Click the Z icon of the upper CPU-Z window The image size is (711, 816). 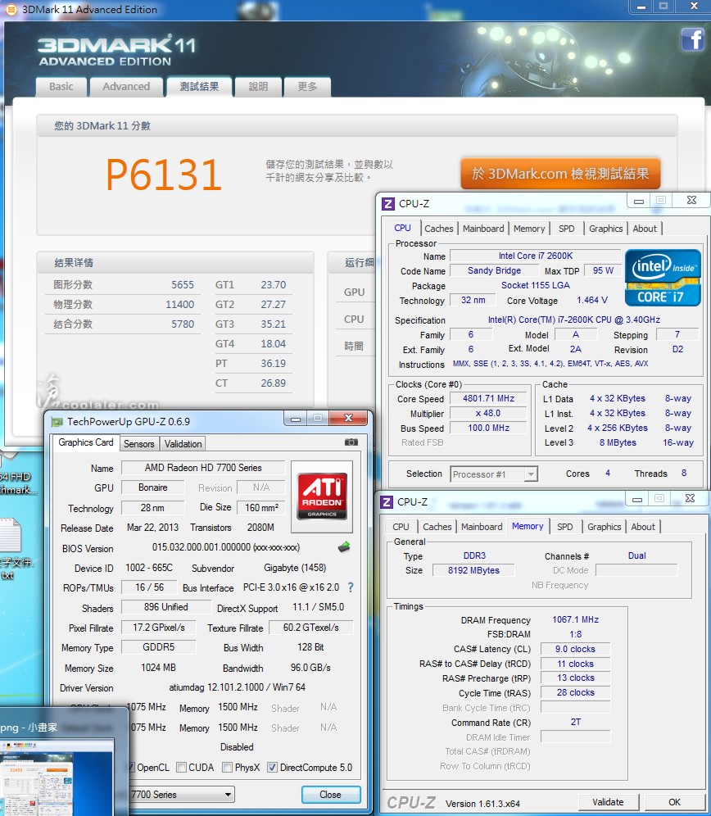[387, 203]
